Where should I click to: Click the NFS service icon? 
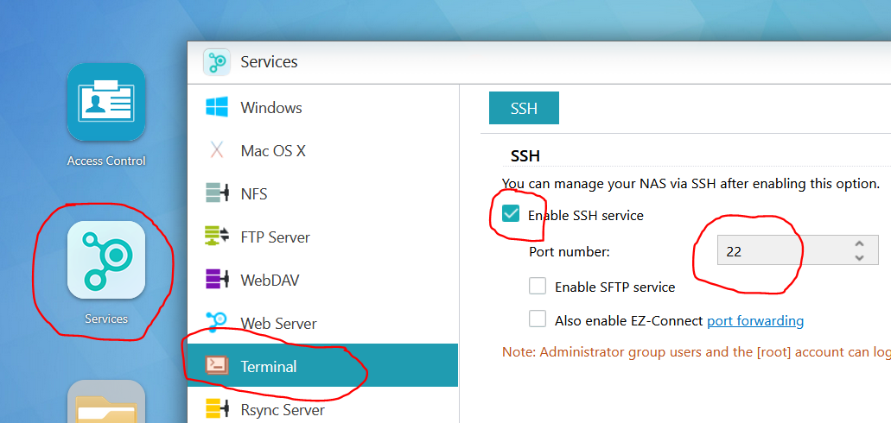coord(216,193)
